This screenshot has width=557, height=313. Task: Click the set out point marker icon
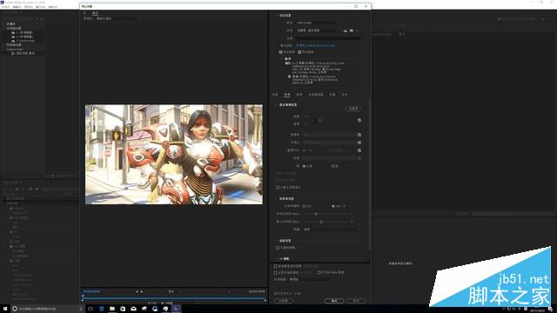coord(141,291)
